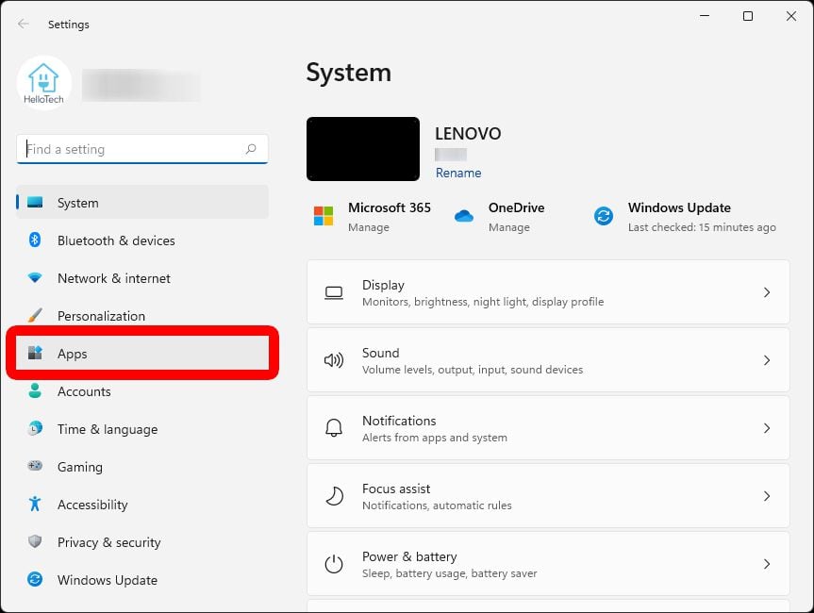Click the Personalization paintbrush icon
The width and height of the screenshot is (814, 613).
coord(35,315)
